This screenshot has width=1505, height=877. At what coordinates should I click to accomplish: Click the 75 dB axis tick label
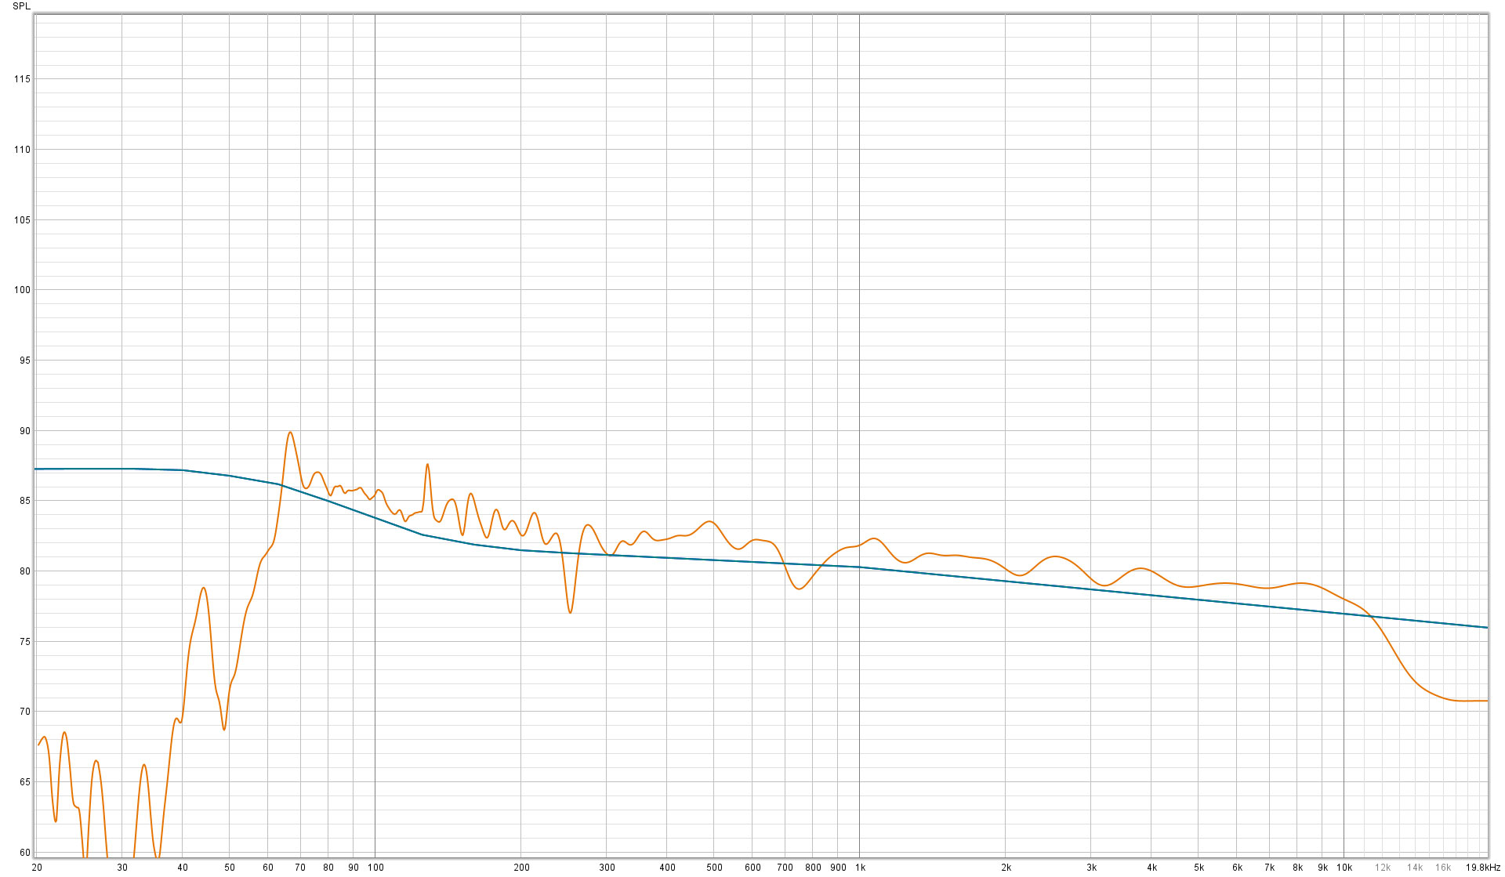click(24, 642)
